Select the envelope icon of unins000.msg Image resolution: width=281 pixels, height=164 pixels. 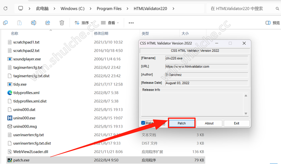10,126
